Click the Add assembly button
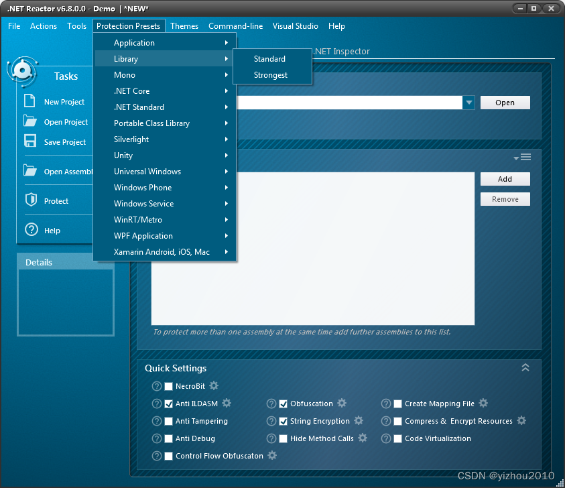 (x=505, y=179)
